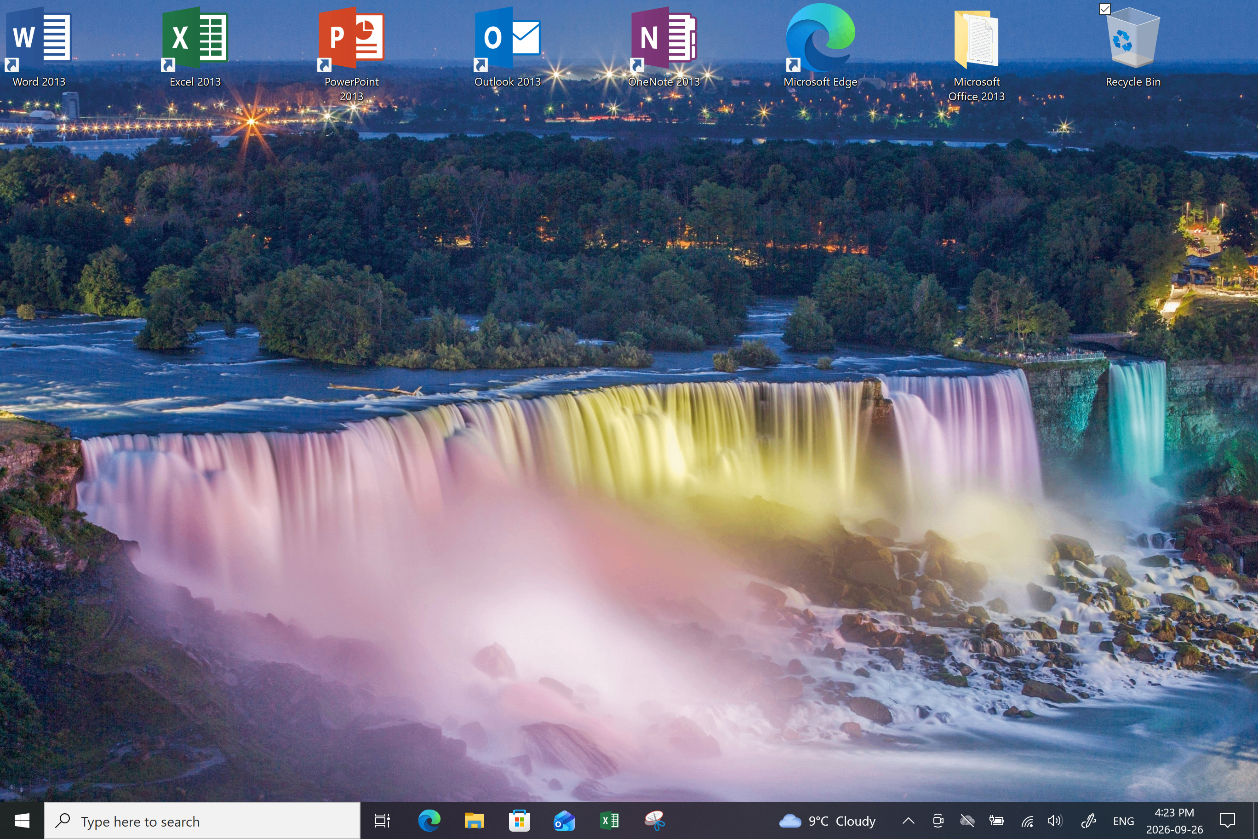This screenshot has width=1258, height=839.
Task: Select the PowerPoint 2013 desktop shortcut
Action: pyautogui.click(x=351, y=53)
